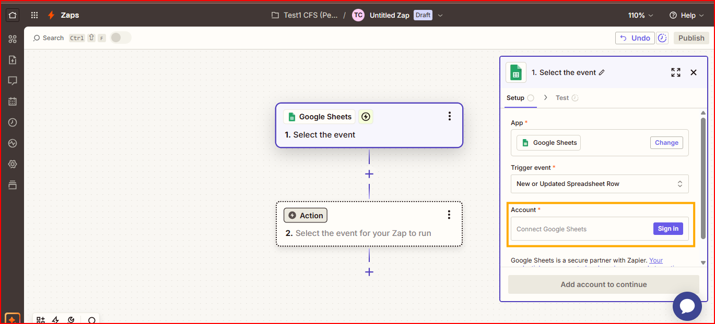The image size is (715, 324).
Task: Click Sign in to connect Google Sheets
Action: tap(668, 229)
